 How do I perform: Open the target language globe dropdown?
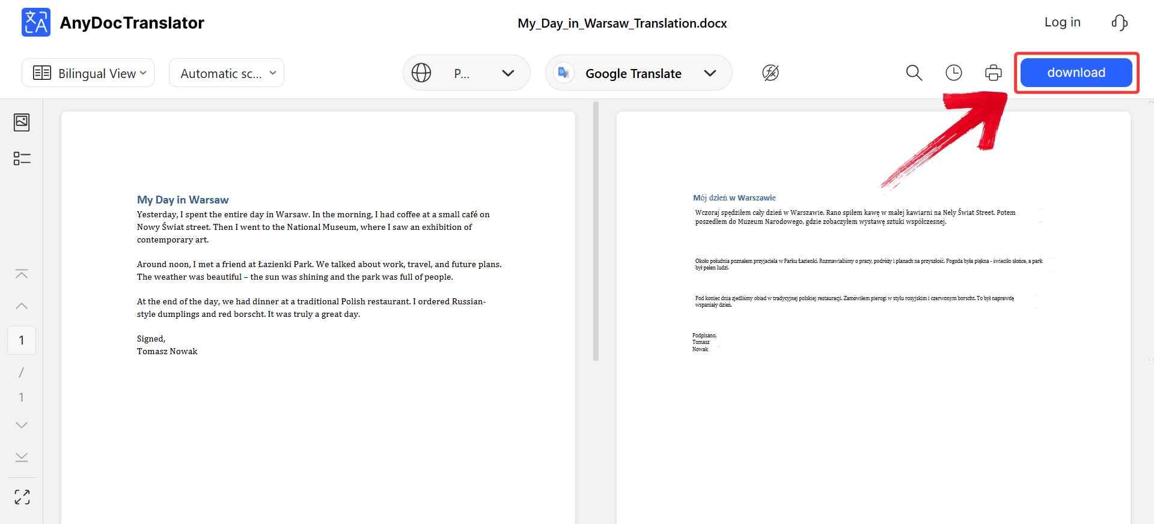(466, 73)
